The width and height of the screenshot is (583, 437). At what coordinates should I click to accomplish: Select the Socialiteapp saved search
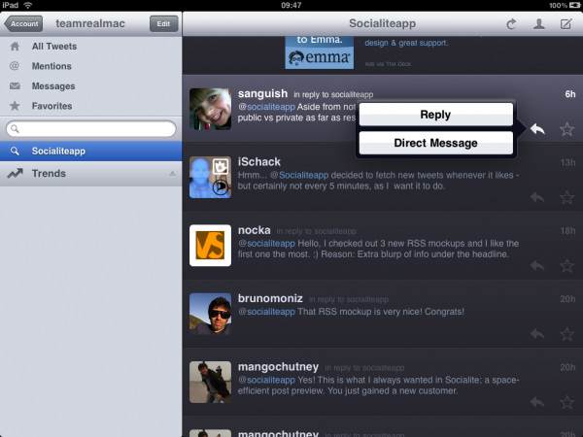[x=91, y=151]
